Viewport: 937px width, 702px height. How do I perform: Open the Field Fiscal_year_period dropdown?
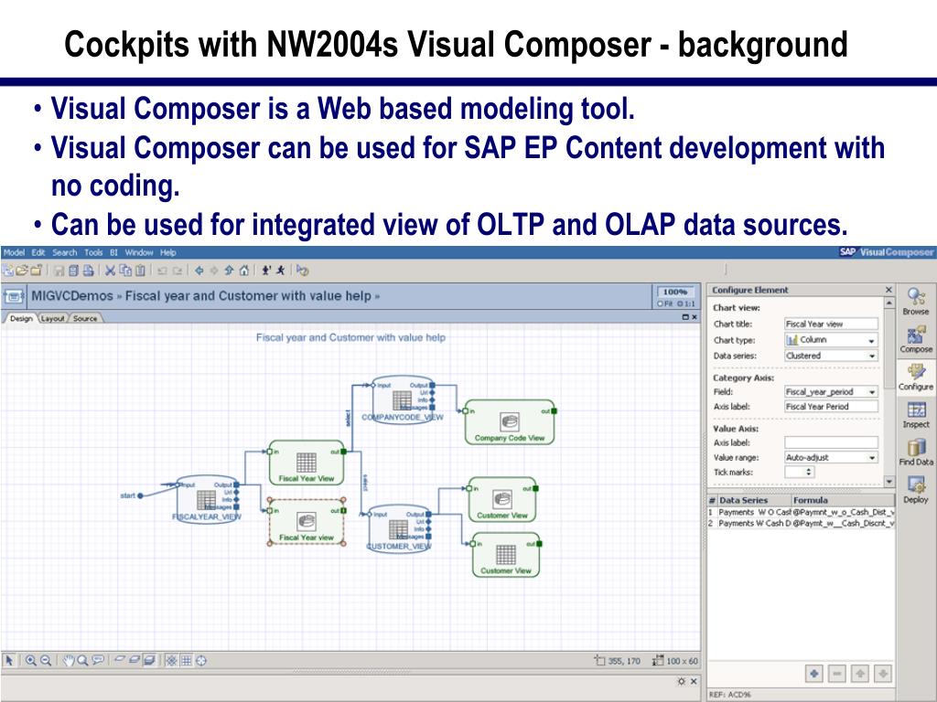click(x=831, y=391)
